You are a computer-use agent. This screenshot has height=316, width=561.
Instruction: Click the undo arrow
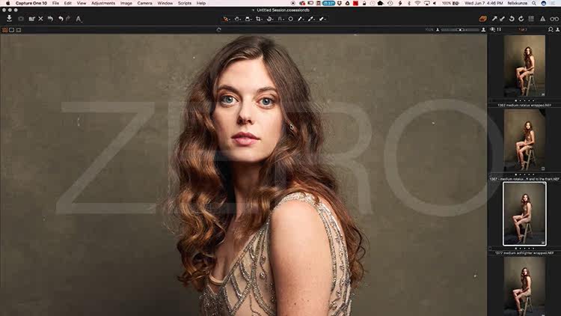click(61, 19)
